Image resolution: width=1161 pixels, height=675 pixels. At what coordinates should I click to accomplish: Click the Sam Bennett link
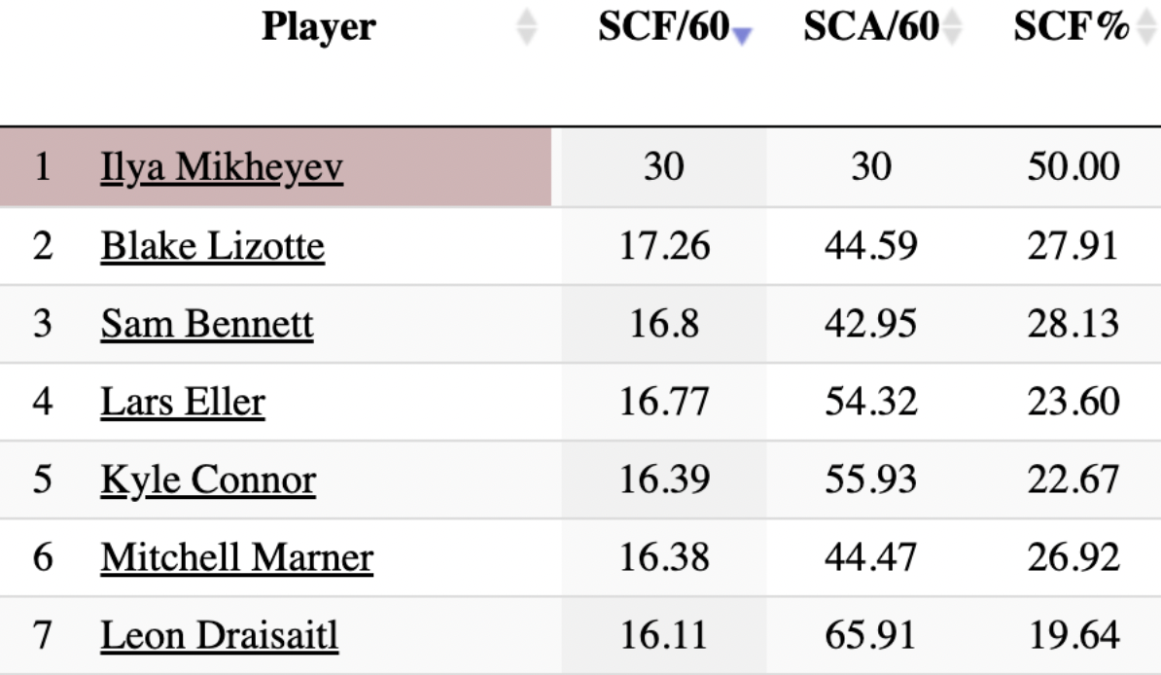coord(207,324)
